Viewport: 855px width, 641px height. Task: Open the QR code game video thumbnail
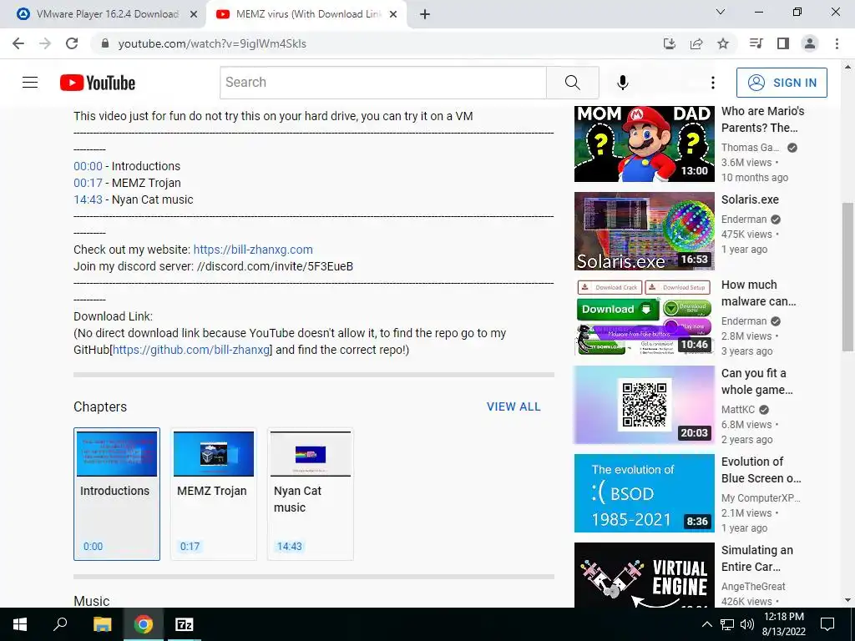pos(644,405)
